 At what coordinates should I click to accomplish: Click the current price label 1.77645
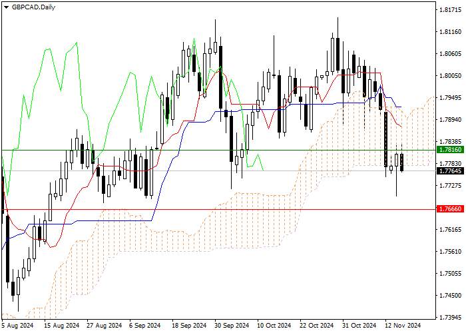coord(451,171)
